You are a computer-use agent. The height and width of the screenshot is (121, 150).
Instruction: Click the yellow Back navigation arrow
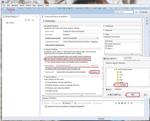point(125,8)
